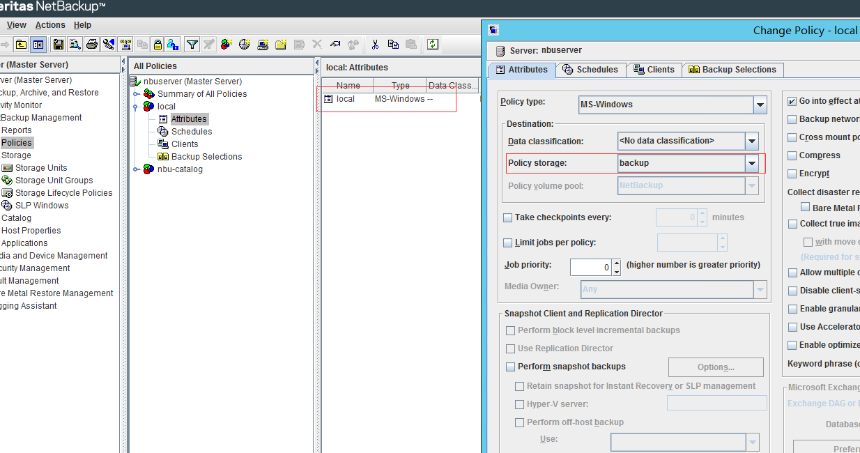Sort by the Name column header
The image size is (860, 453).
click(x=348, y=86)
